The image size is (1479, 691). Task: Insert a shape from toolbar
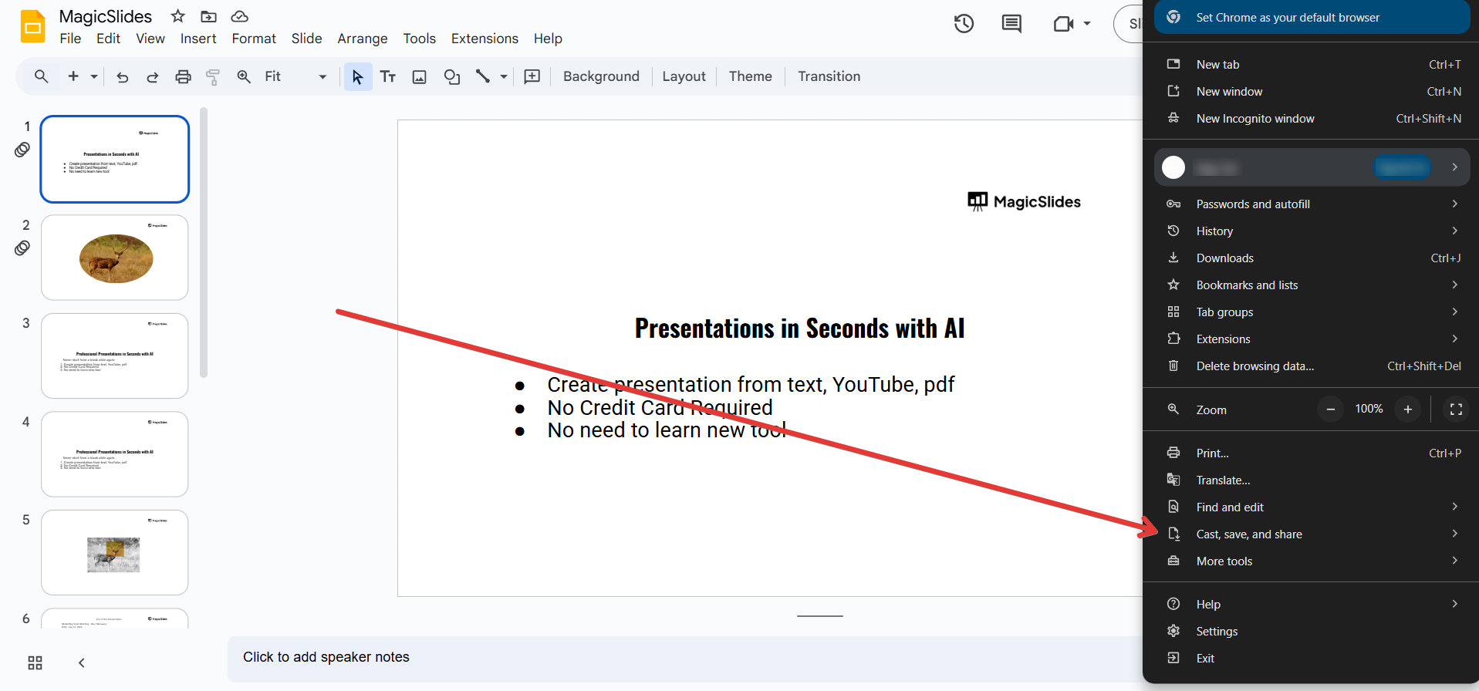coord(452,76)
